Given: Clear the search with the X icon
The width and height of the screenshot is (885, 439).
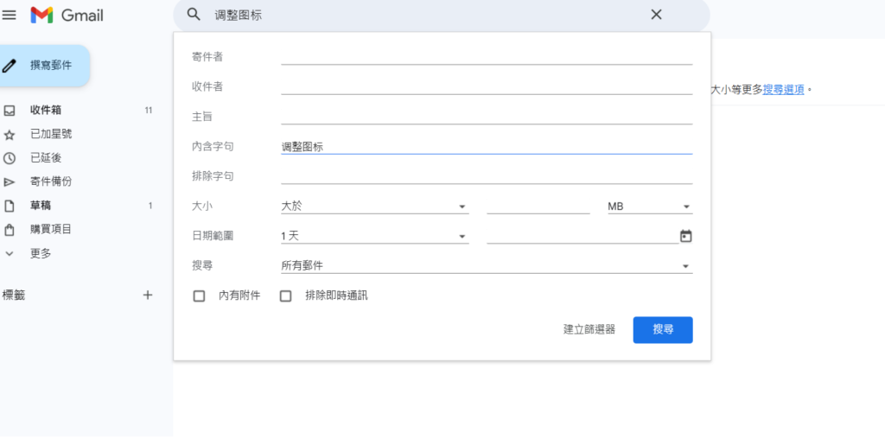Looking at the screenshot, I should [x=656, y=15].
